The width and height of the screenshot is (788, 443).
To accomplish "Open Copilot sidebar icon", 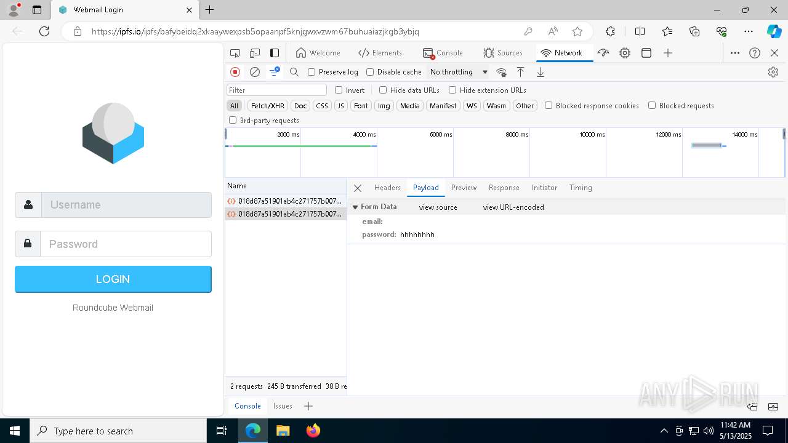I will coord(774,31).
